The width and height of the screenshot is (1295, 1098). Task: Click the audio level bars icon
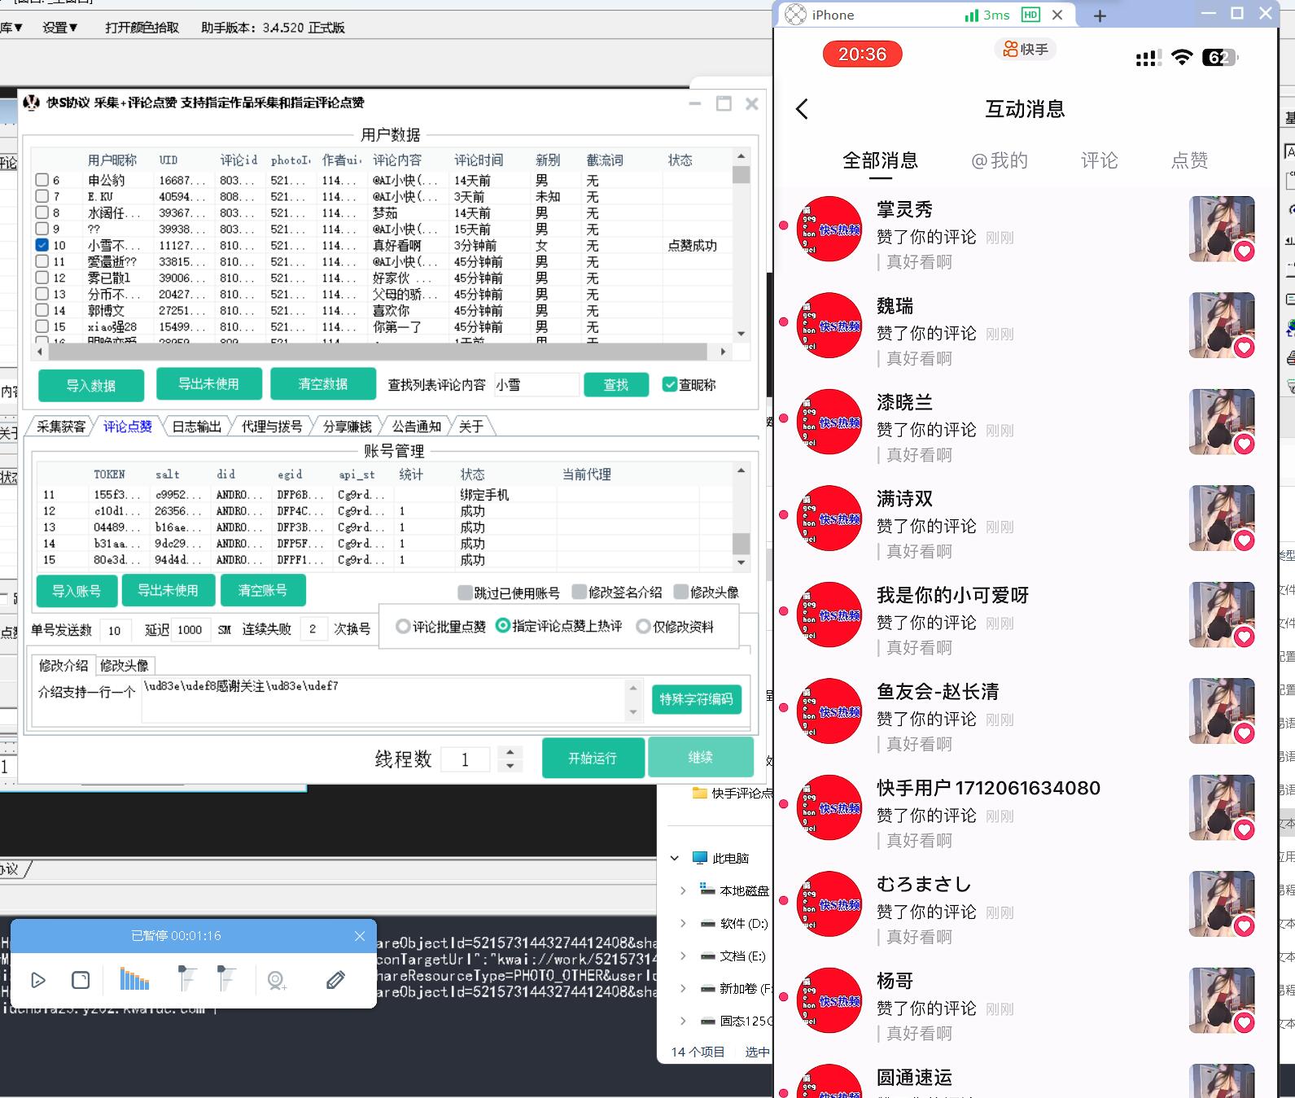[x=134, y=979]
